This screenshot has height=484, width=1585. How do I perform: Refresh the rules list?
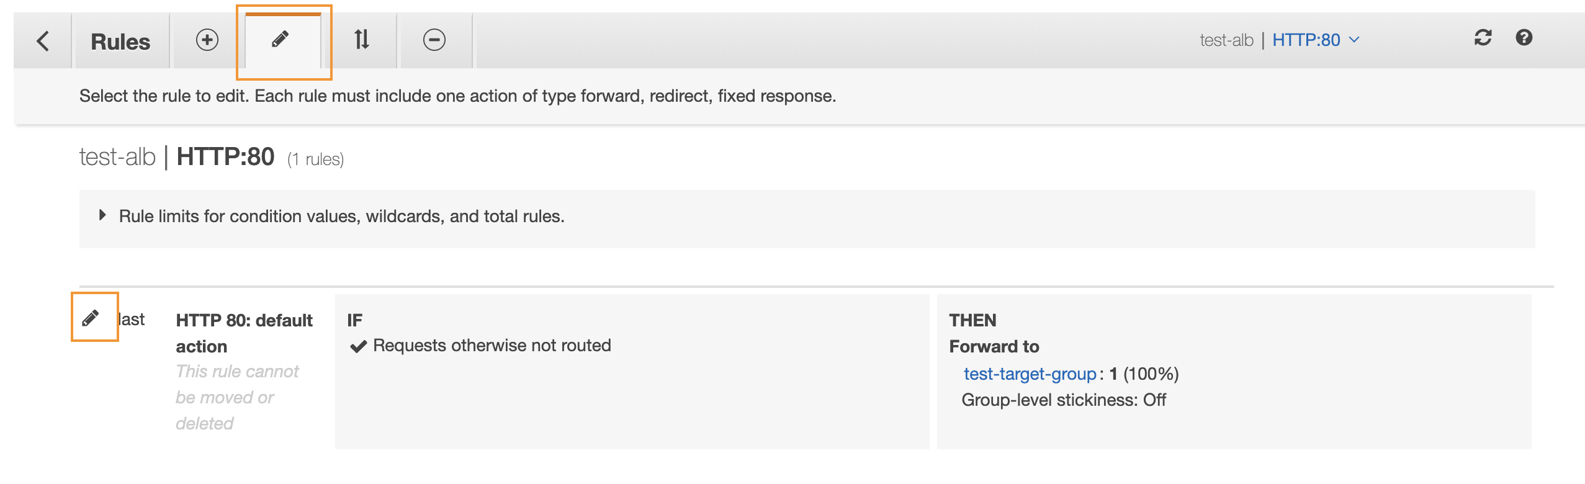point(1483,38)
